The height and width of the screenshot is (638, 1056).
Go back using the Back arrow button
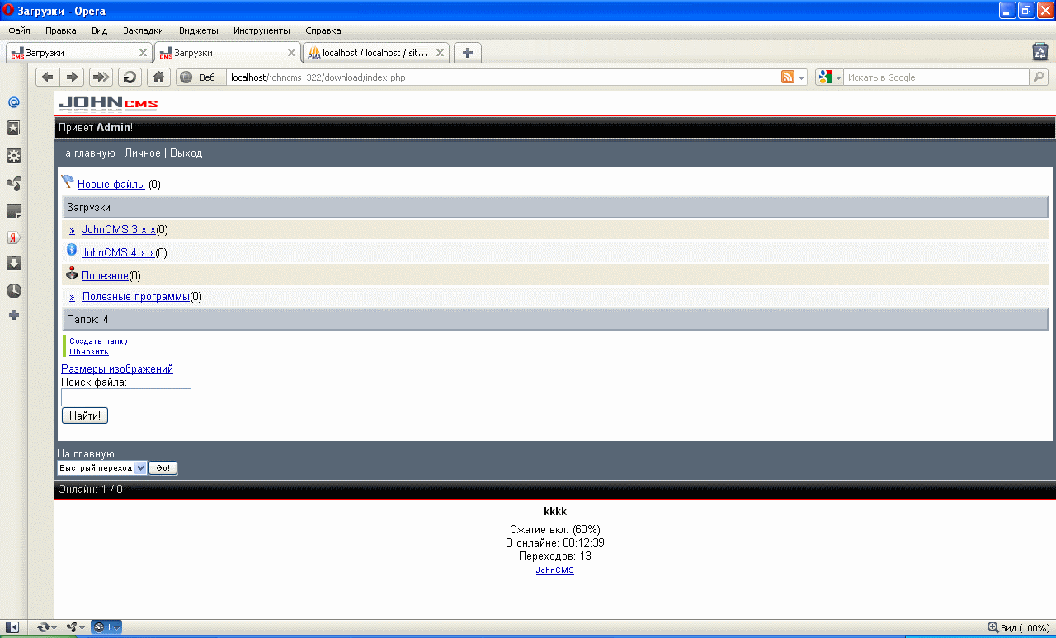(47, 77)
